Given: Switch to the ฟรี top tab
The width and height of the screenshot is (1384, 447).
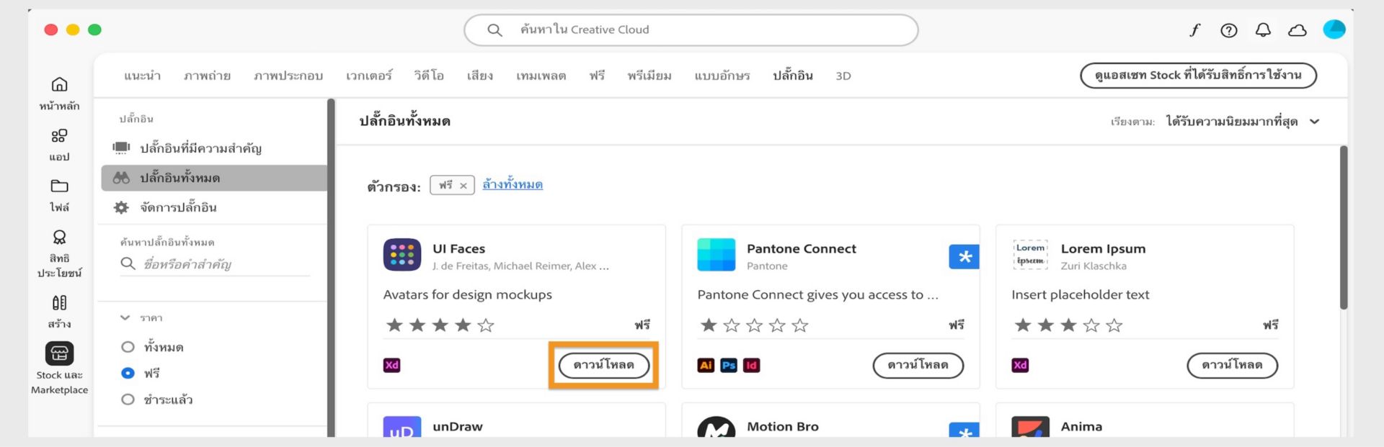Looking at the screenshot, I should (597, 76).
